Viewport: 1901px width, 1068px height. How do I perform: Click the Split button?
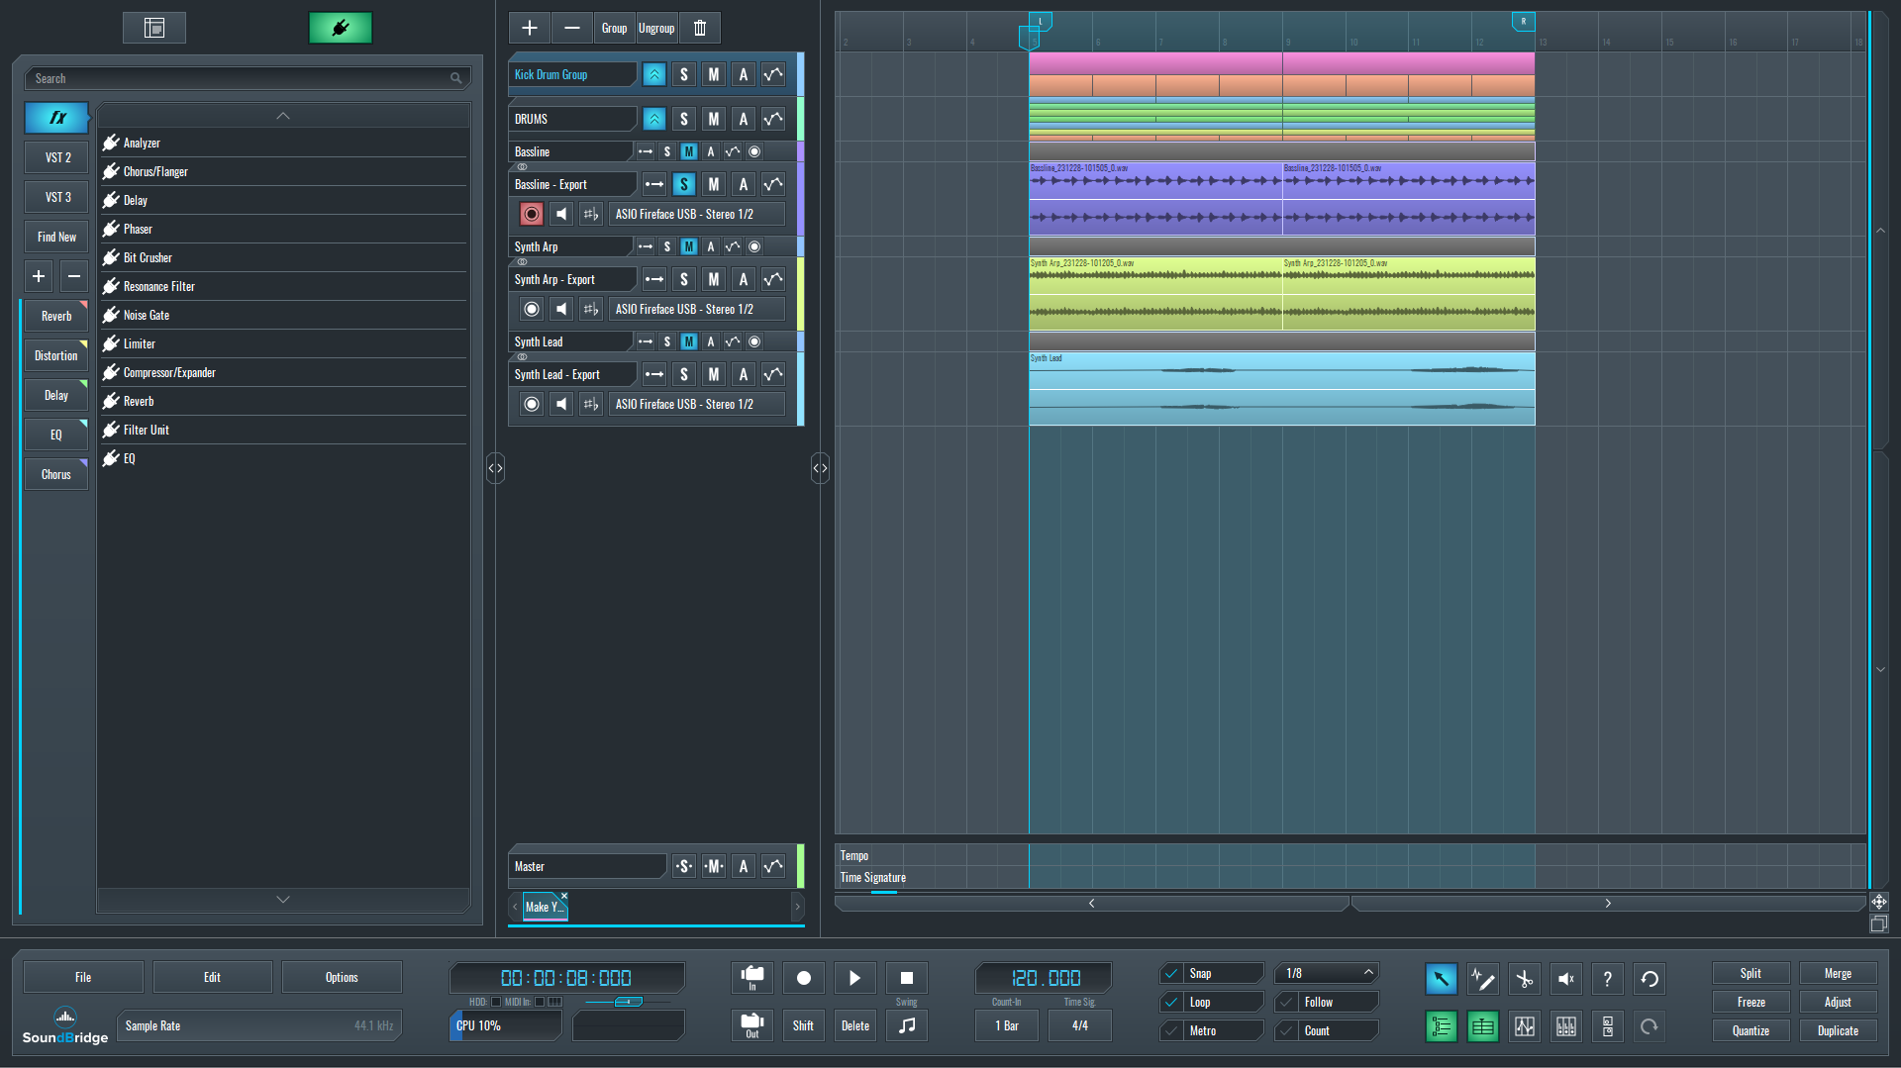[1751, 973]
